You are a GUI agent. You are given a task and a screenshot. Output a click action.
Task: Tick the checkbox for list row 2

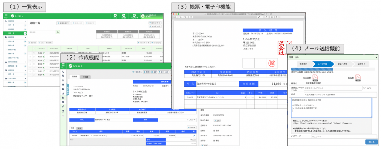(x=34, y=57)
